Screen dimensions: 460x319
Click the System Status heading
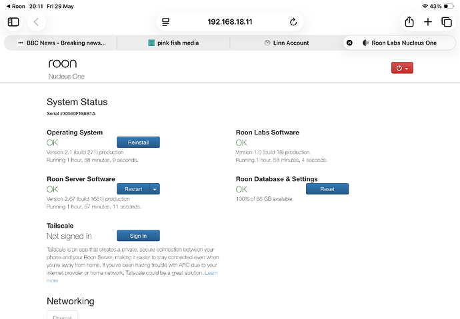point(77,102)
